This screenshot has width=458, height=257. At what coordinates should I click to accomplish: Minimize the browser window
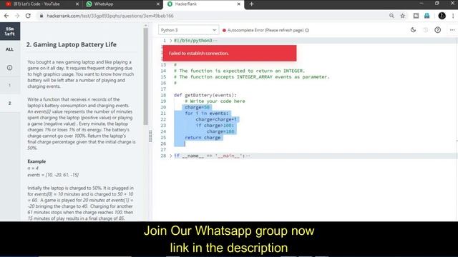[x=422, y=4]
